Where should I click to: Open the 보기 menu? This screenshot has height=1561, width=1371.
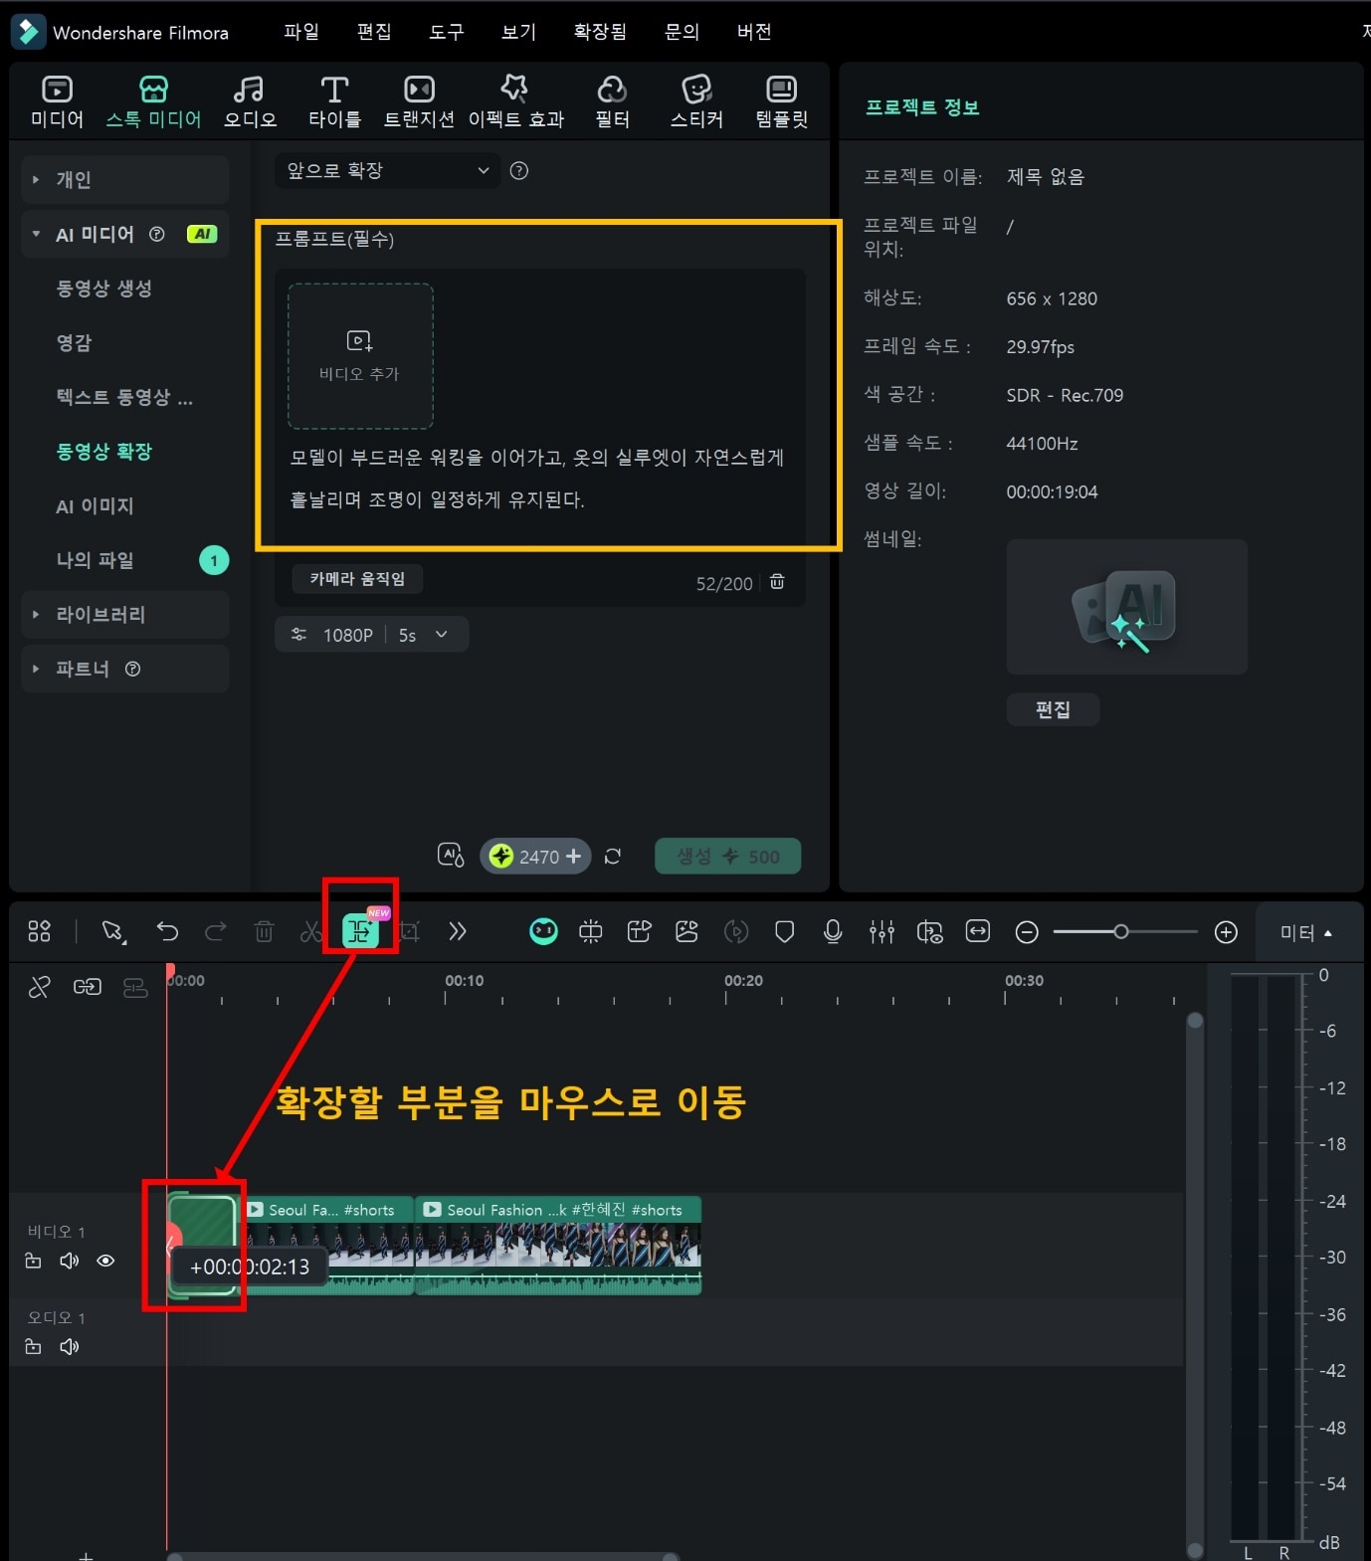click(x=518, y=32)
